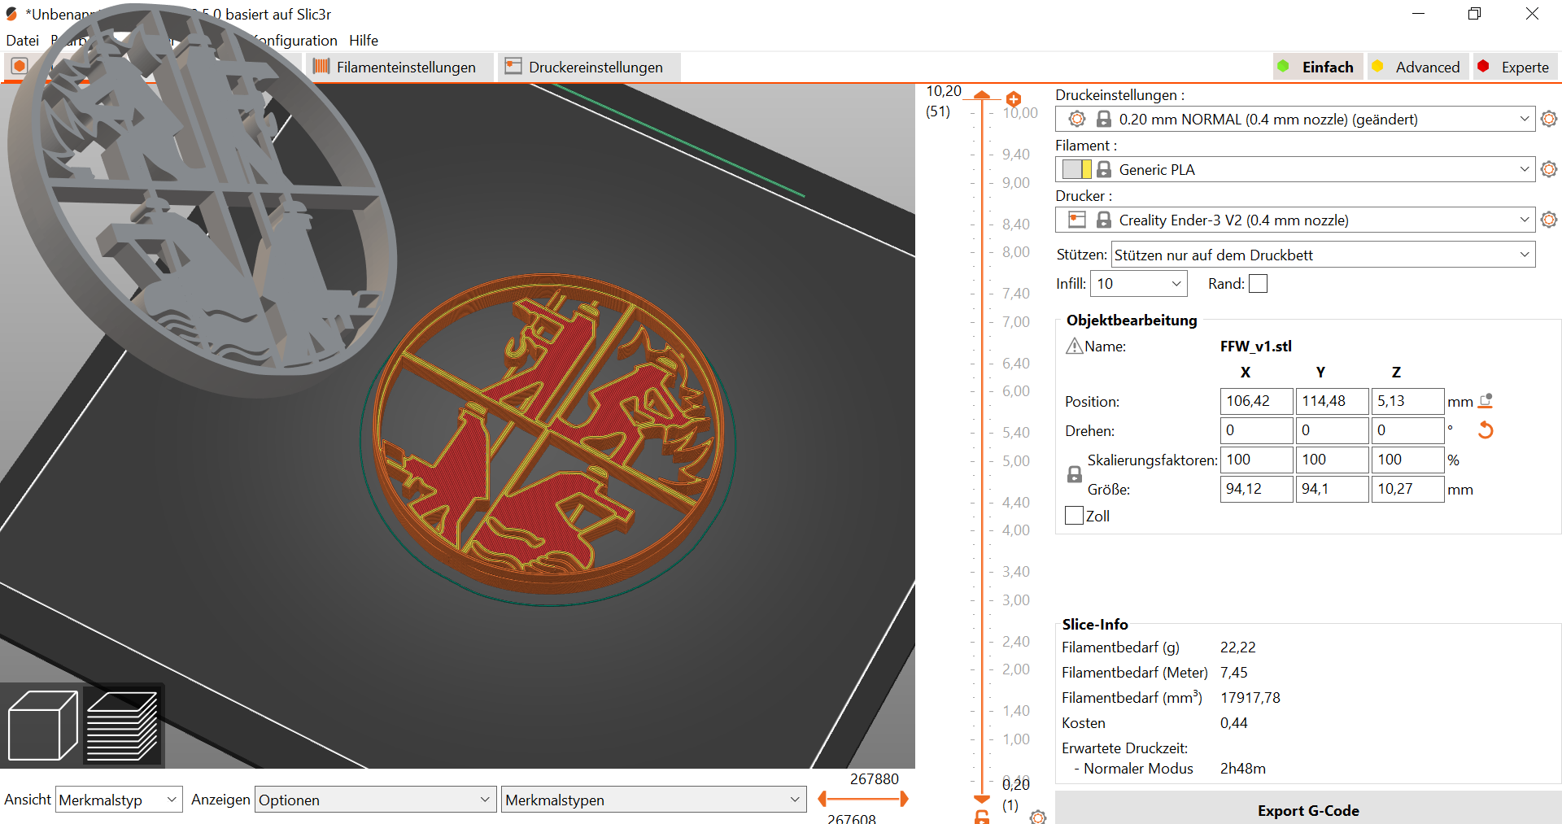Open layer slider settings cog

1038,817
